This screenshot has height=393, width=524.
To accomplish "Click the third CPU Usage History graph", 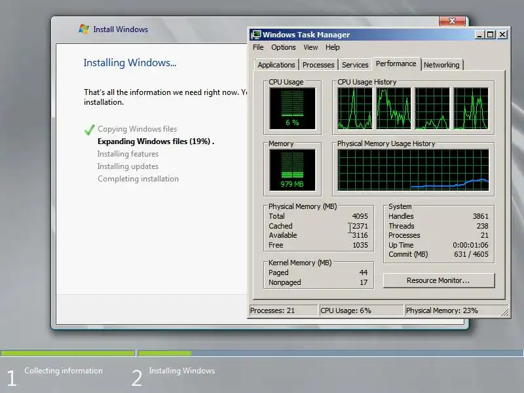I will [432, 108].
